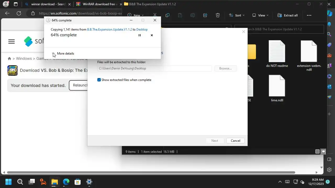
Task: Open Softonic hamburger menu
Action: 12,42
